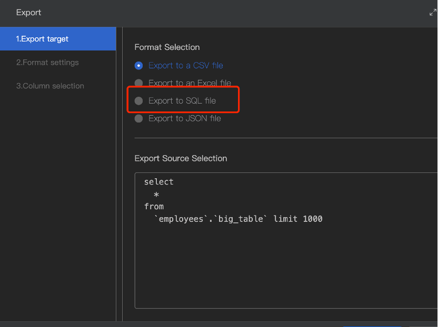Click the 'select' keyword in the query

158,182
